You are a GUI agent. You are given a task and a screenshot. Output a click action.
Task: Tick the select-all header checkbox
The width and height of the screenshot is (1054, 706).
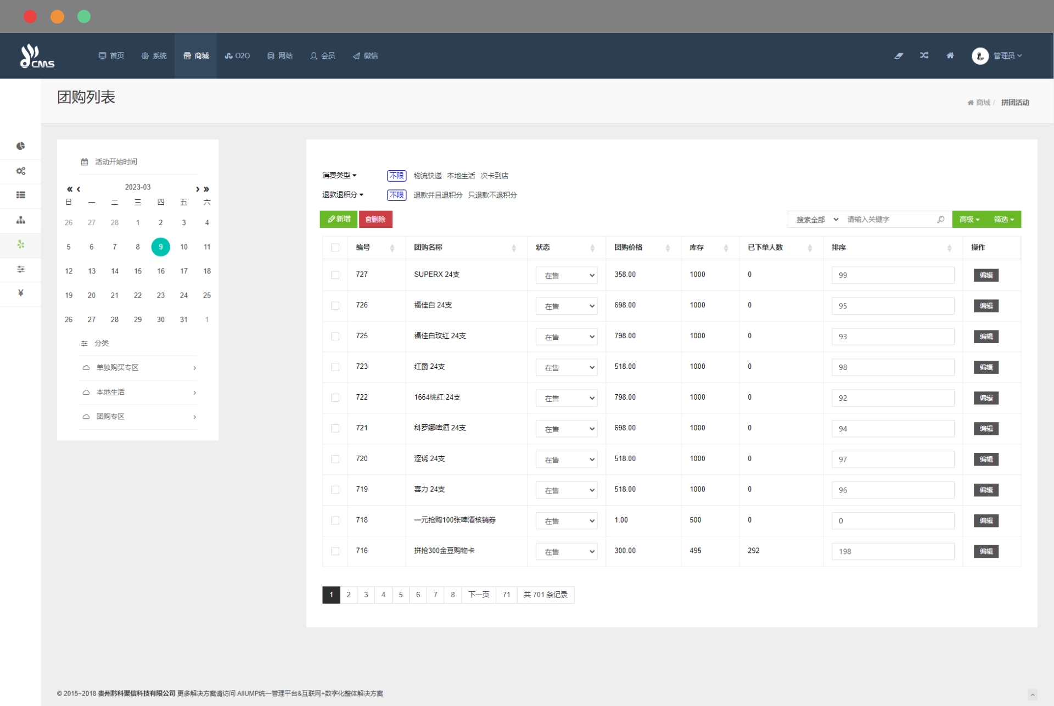(335, 248)
